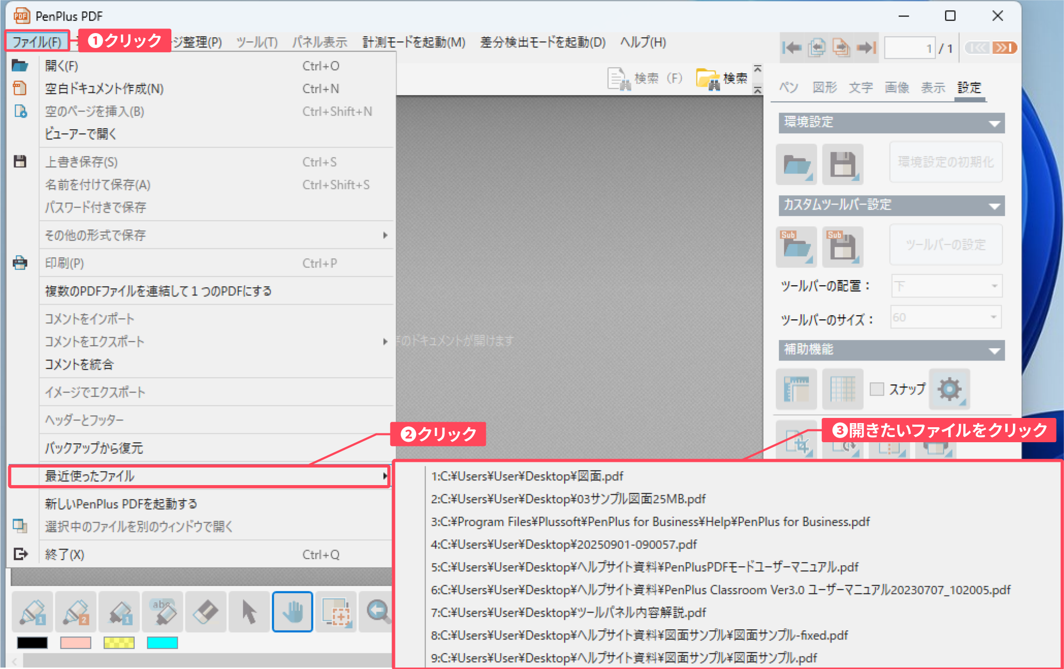Select the eraser tool in bottom toolbar
Screen dimensions: 1064x669
click(205, 612)
